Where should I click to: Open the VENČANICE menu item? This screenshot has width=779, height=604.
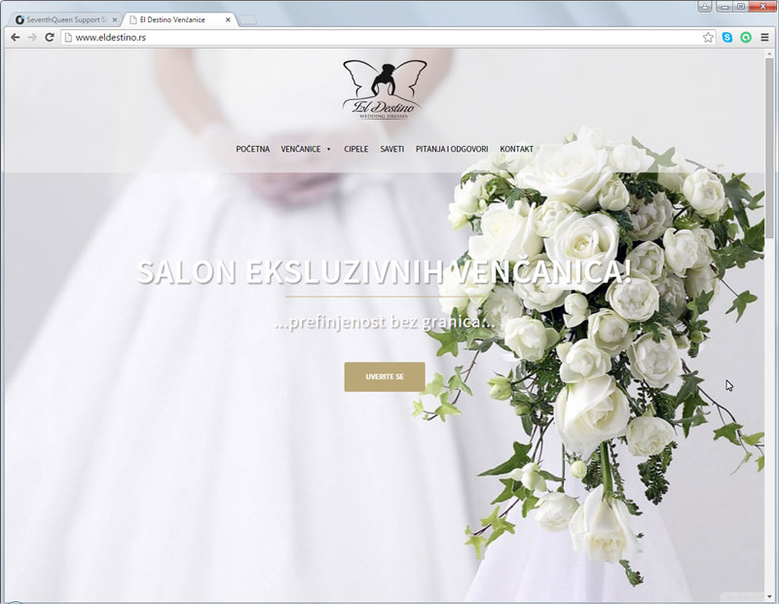(301, 149)
